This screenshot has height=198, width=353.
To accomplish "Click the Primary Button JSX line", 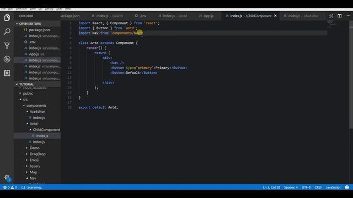I will pyautogui.click(x=148, y=68).
